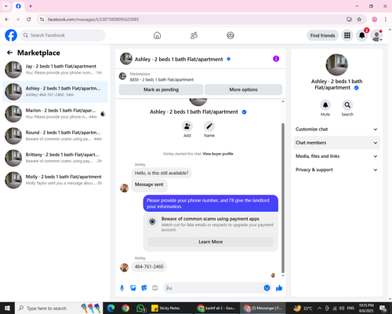Expand Privacy & support section
Image resolution: width=392 pixels, height=314 pixels.
(x=336, y=170)
